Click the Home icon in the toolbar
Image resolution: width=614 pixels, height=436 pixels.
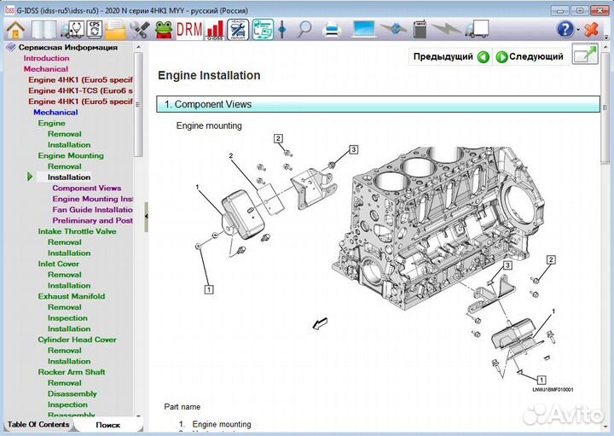[x=14, y=29]
